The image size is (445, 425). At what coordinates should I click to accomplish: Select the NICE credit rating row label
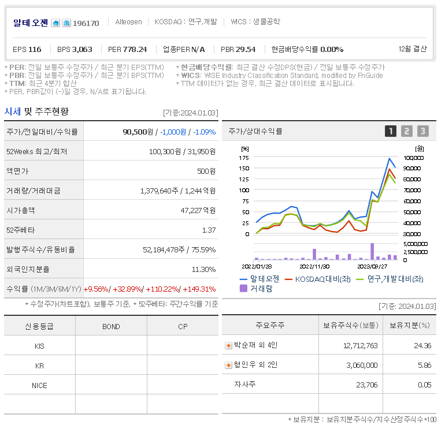coord(39,386)
